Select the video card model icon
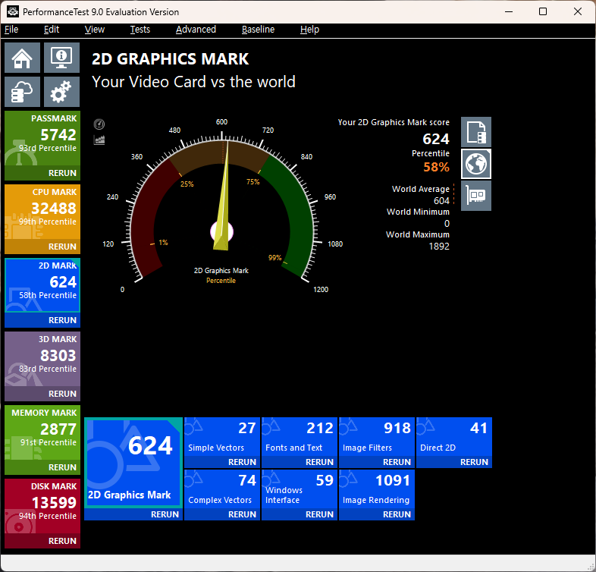The height and width of the screenshot is (572, 596). point(476,196)
